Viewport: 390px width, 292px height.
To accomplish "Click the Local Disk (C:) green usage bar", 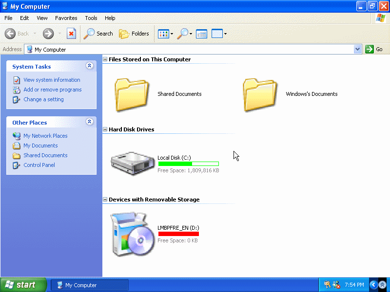I will [189, 164].
